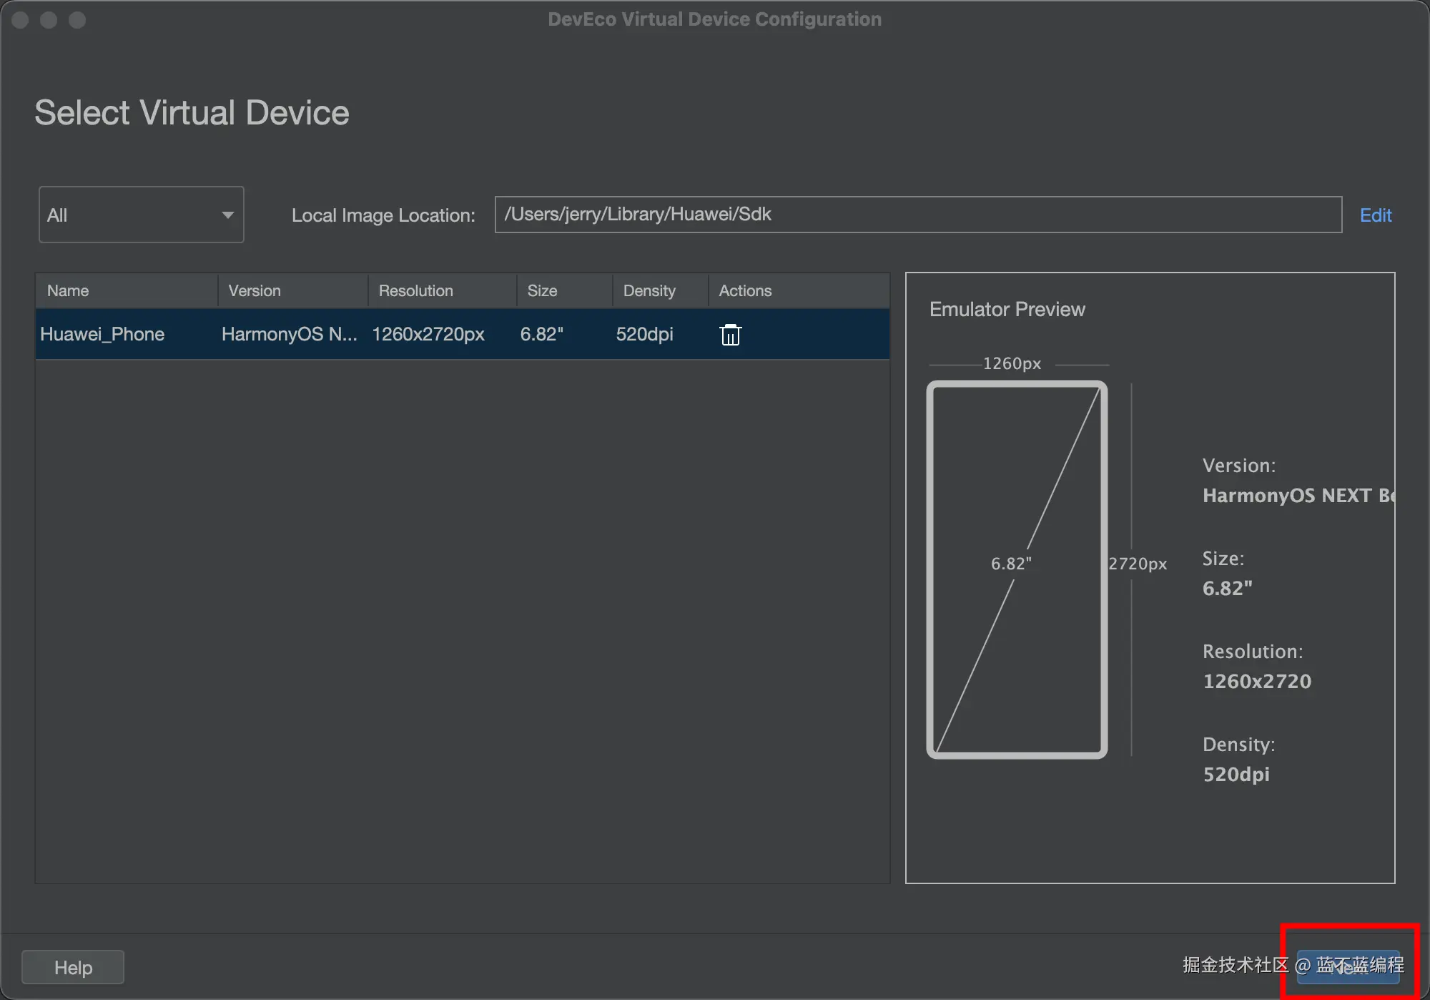This screenshot has height=1000, width=1430.
Task: Click the Edit link for image location
Action: point(1375,215)
